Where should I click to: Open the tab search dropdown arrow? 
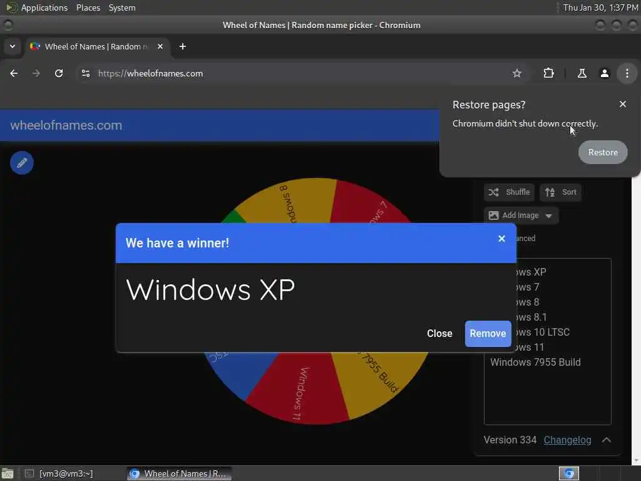(13, 46)
